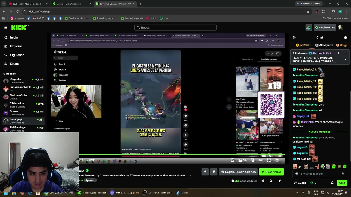This screenshot has width=351, height=197.
Task: Open chat settings gear
Action: [x=332, y=183]
